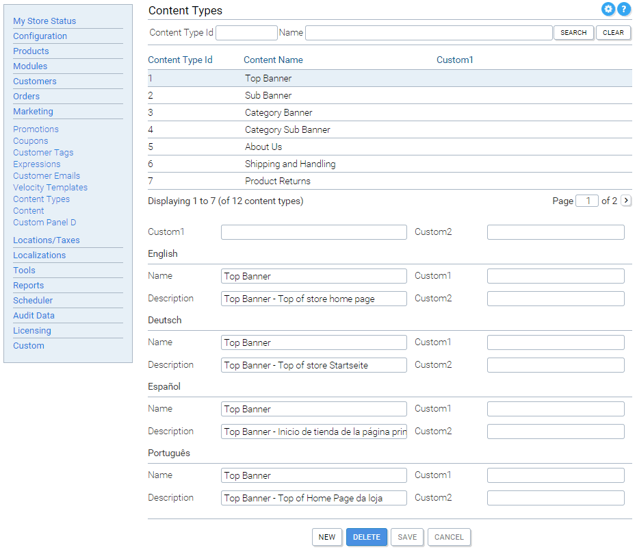
Task: Open Products menu section
Action: tap(31, 51)
